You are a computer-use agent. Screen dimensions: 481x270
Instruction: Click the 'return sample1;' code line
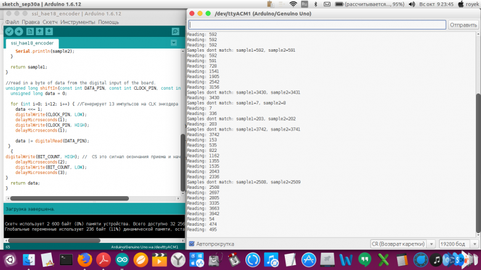[29, 67]
